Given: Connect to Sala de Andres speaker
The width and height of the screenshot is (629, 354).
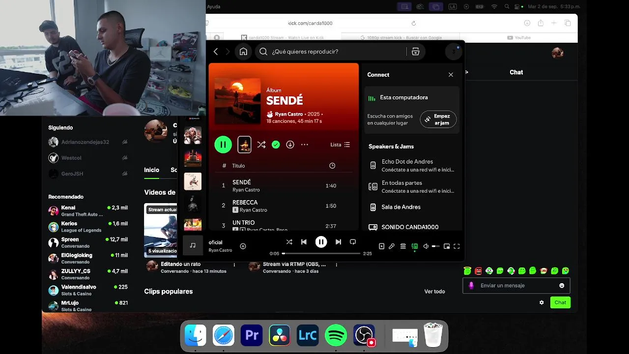Looking at the screenshot, I should click(412, 207).
